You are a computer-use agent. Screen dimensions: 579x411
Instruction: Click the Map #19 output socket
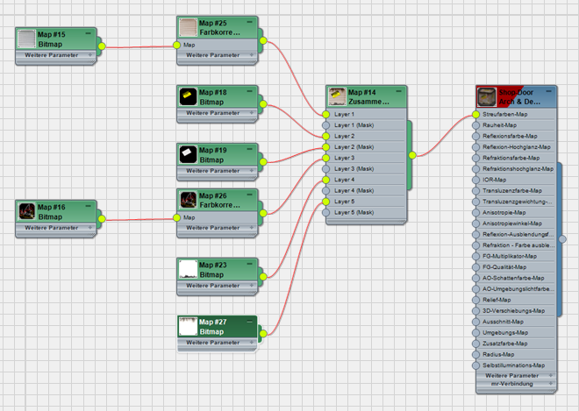pyautogui.click(x=263, y=162)
